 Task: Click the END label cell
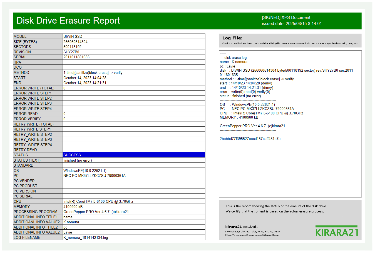coord(38,83)
